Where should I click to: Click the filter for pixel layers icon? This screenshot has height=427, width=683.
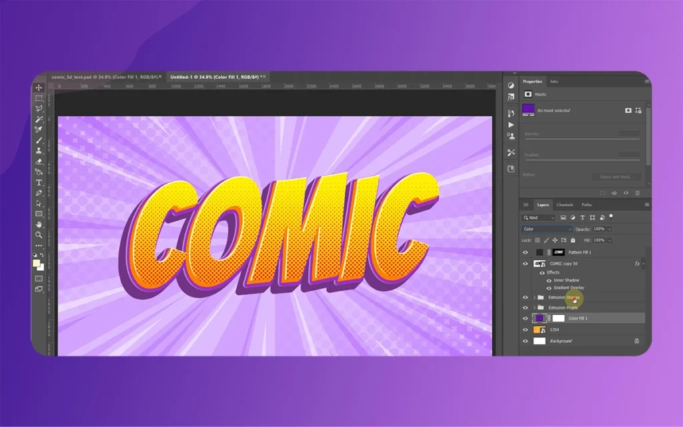tap(563, 218)
